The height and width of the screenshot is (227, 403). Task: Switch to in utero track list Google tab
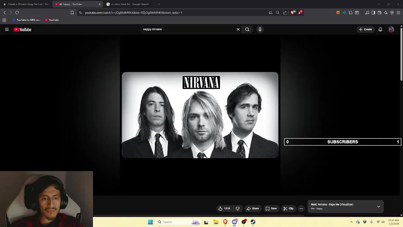coord(129,4)
